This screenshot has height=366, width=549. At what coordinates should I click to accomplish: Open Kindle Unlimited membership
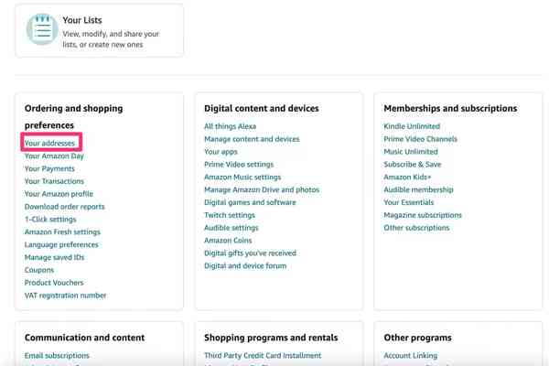[x=412, y=126]
